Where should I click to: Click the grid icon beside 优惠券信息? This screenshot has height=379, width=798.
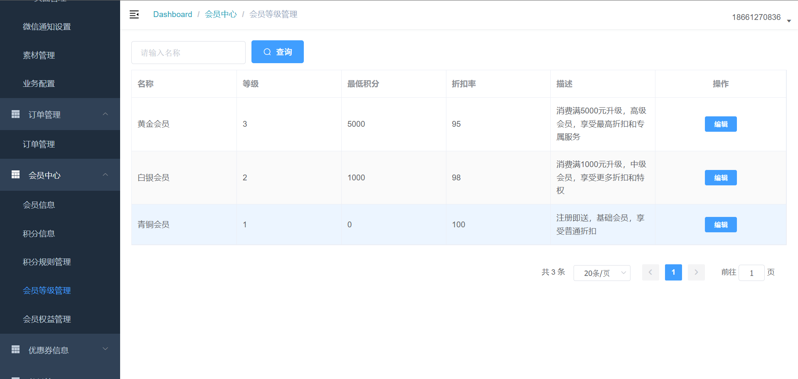[16, 350]
